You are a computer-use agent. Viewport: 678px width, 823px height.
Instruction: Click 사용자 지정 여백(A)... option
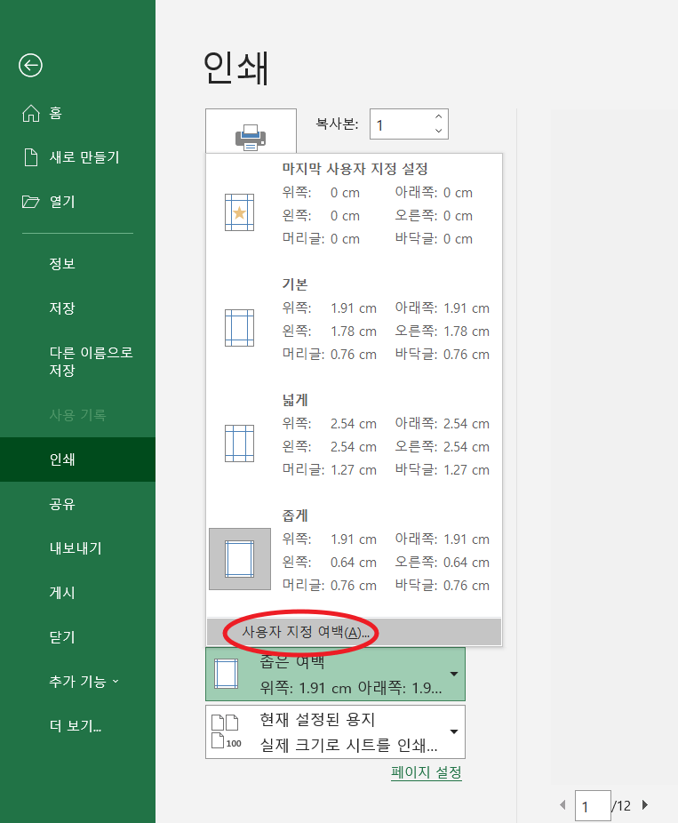click(x=355, y=632)
